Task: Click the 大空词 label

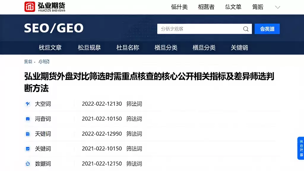Action: [x=43, y=104]
